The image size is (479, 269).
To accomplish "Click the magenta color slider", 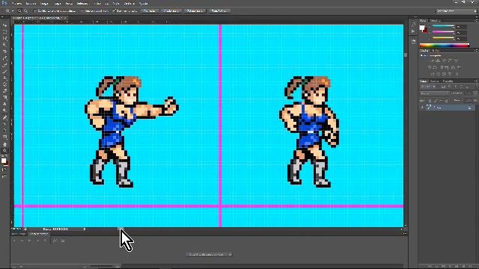I will 443,32.
